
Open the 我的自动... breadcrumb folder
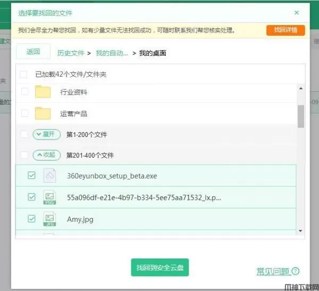[112, 53]
